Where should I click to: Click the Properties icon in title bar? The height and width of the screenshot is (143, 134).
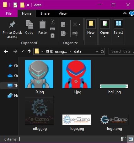pos(15,5)
